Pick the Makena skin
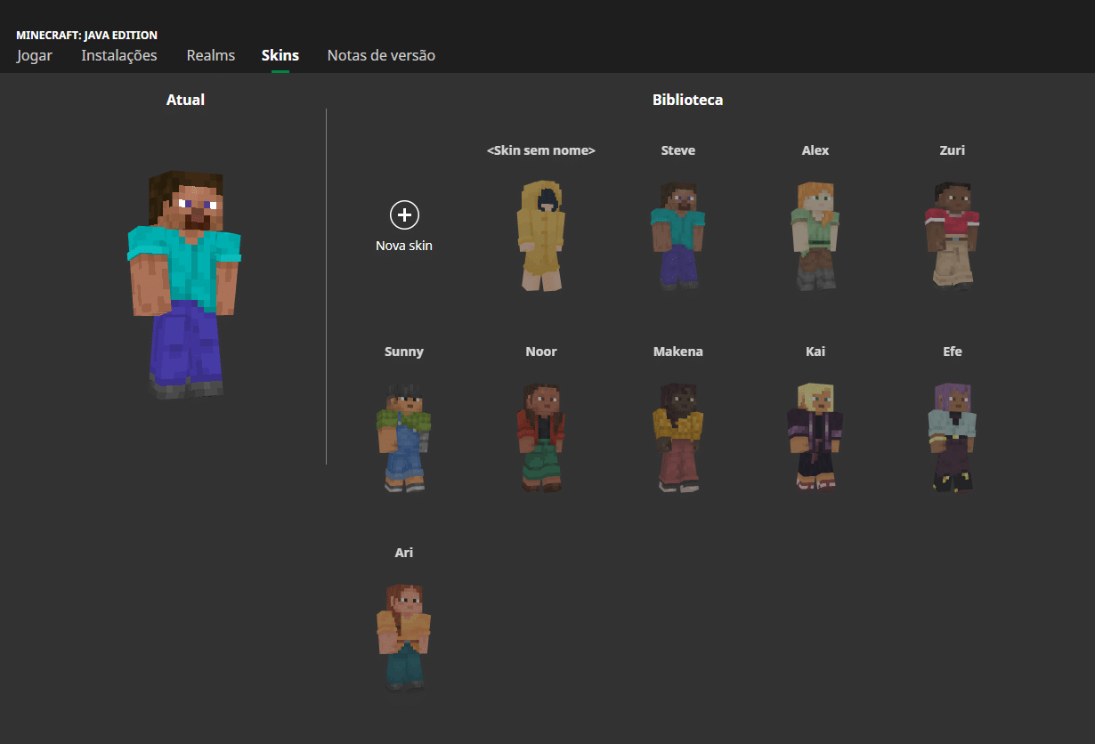Viewport: 1095px width, 744px height. [x=677, y=436]
